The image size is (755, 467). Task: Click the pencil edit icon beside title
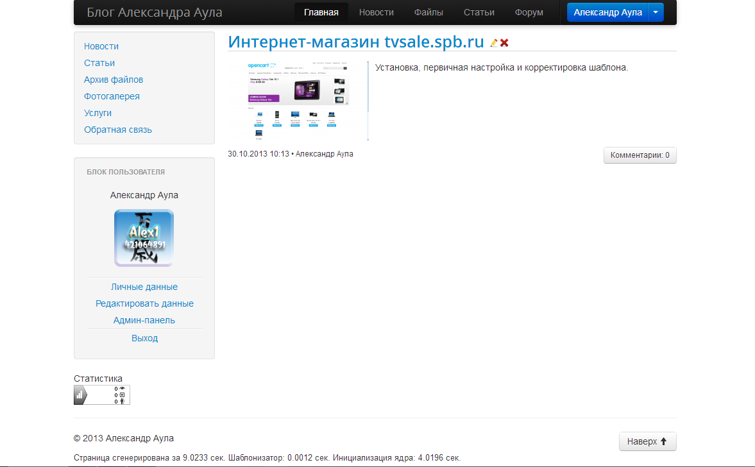click(494, 43)
